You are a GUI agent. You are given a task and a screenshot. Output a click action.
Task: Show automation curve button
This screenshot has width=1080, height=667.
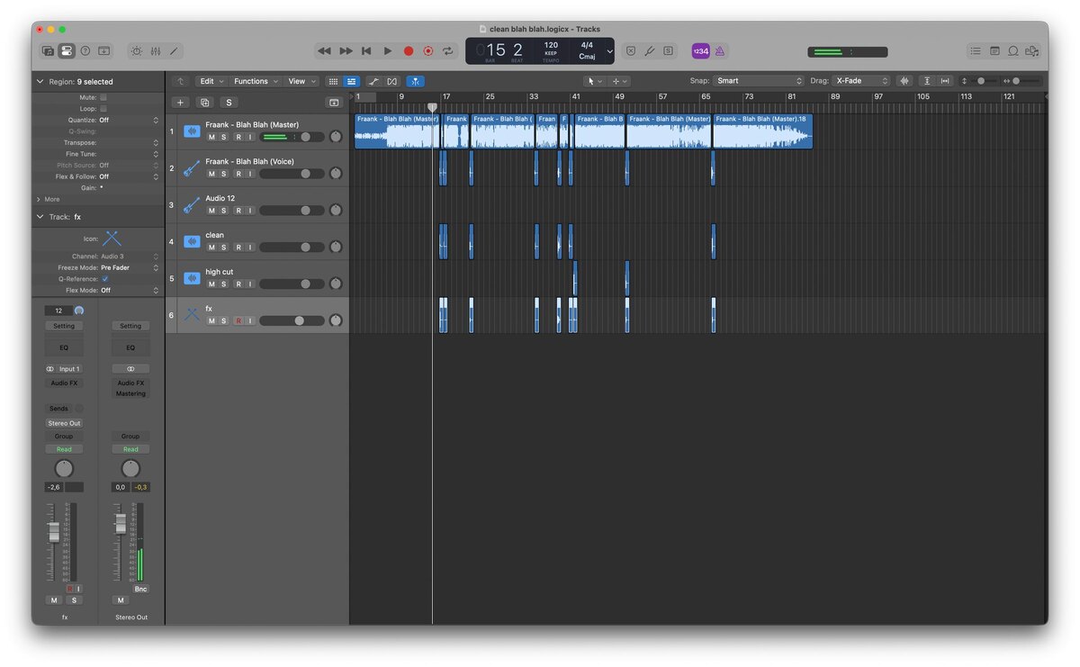pyautogui.click(x=373, y=81)
